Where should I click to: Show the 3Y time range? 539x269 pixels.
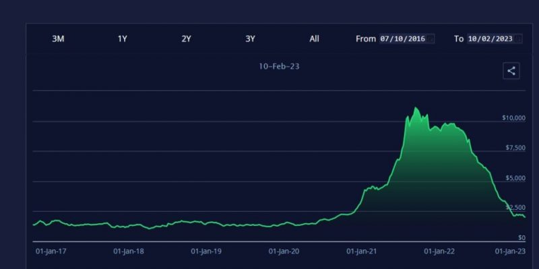250,39
